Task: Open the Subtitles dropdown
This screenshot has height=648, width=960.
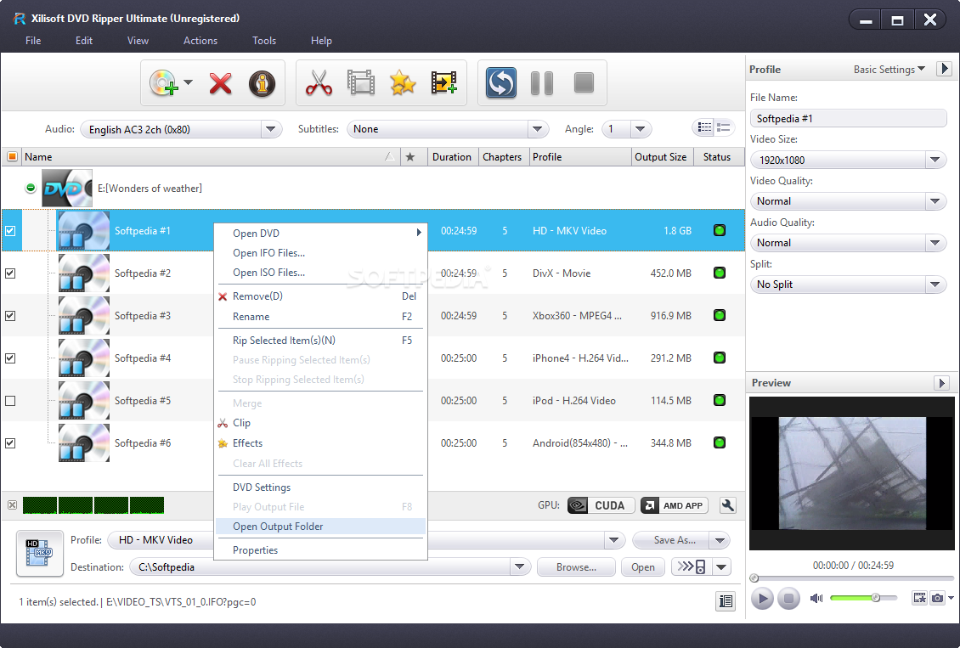Action: [x=537, y=129]
